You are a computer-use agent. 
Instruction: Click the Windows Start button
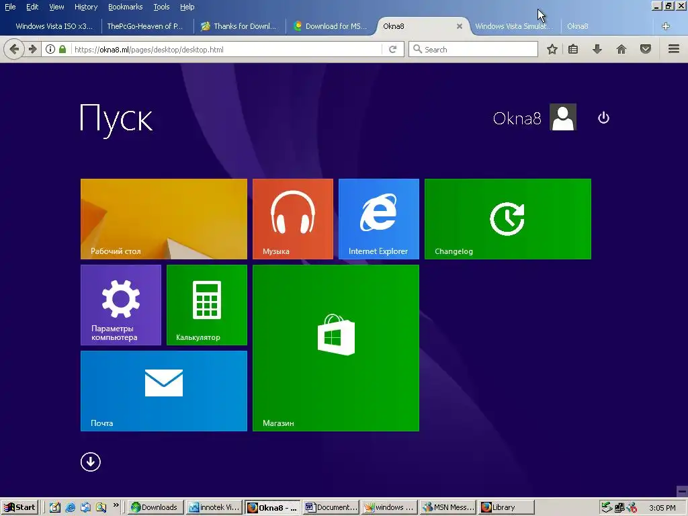(x=19, y=507)
